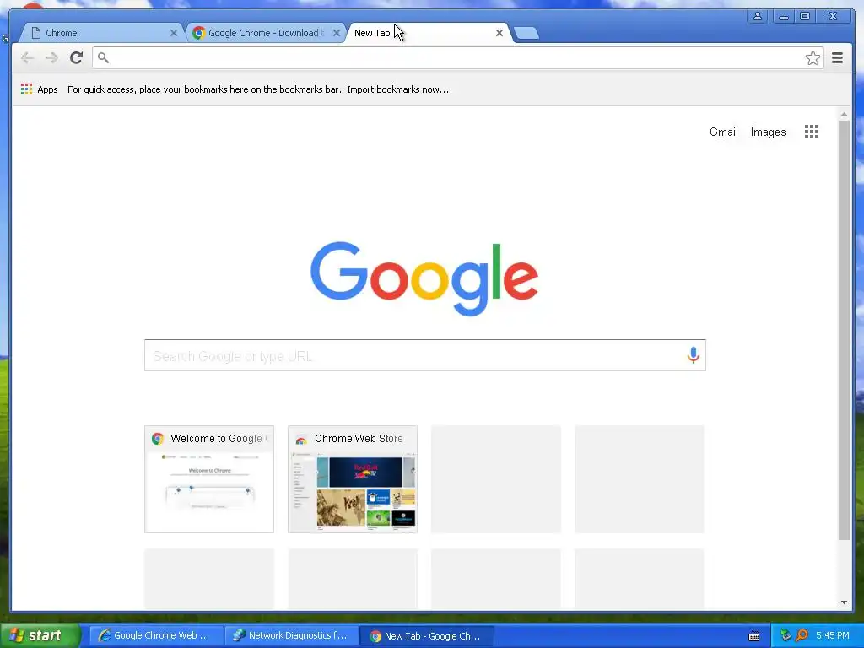Bookmark this page with the star icon
This screenshot has height=648, width=864.
pos(813,58)
